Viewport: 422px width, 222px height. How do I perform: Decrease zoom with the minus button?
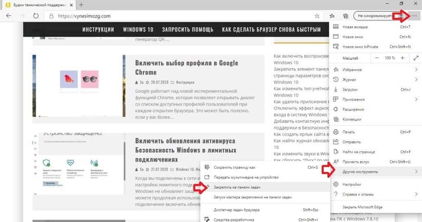click(377, 58)
